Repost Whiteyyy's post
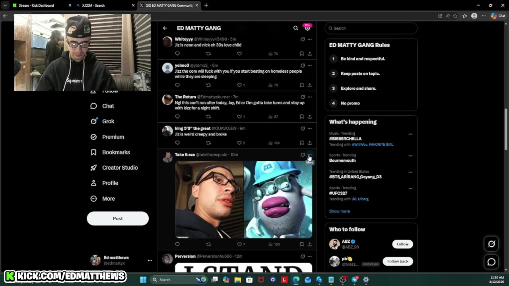 (x=208, y=54)
